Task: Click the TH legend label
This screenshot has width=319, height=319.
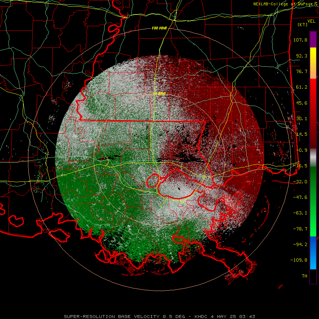Action: pos(304,276)
